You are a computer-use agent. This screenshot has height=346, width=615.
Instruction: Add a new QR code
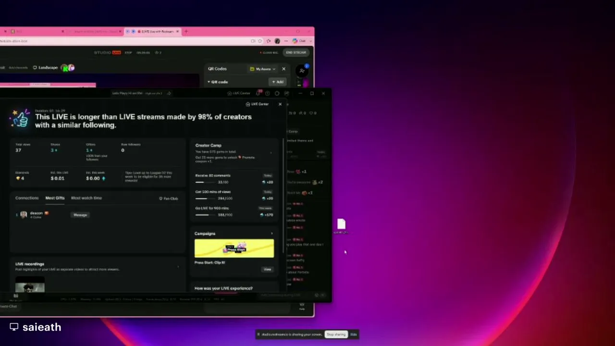point(277,82)
